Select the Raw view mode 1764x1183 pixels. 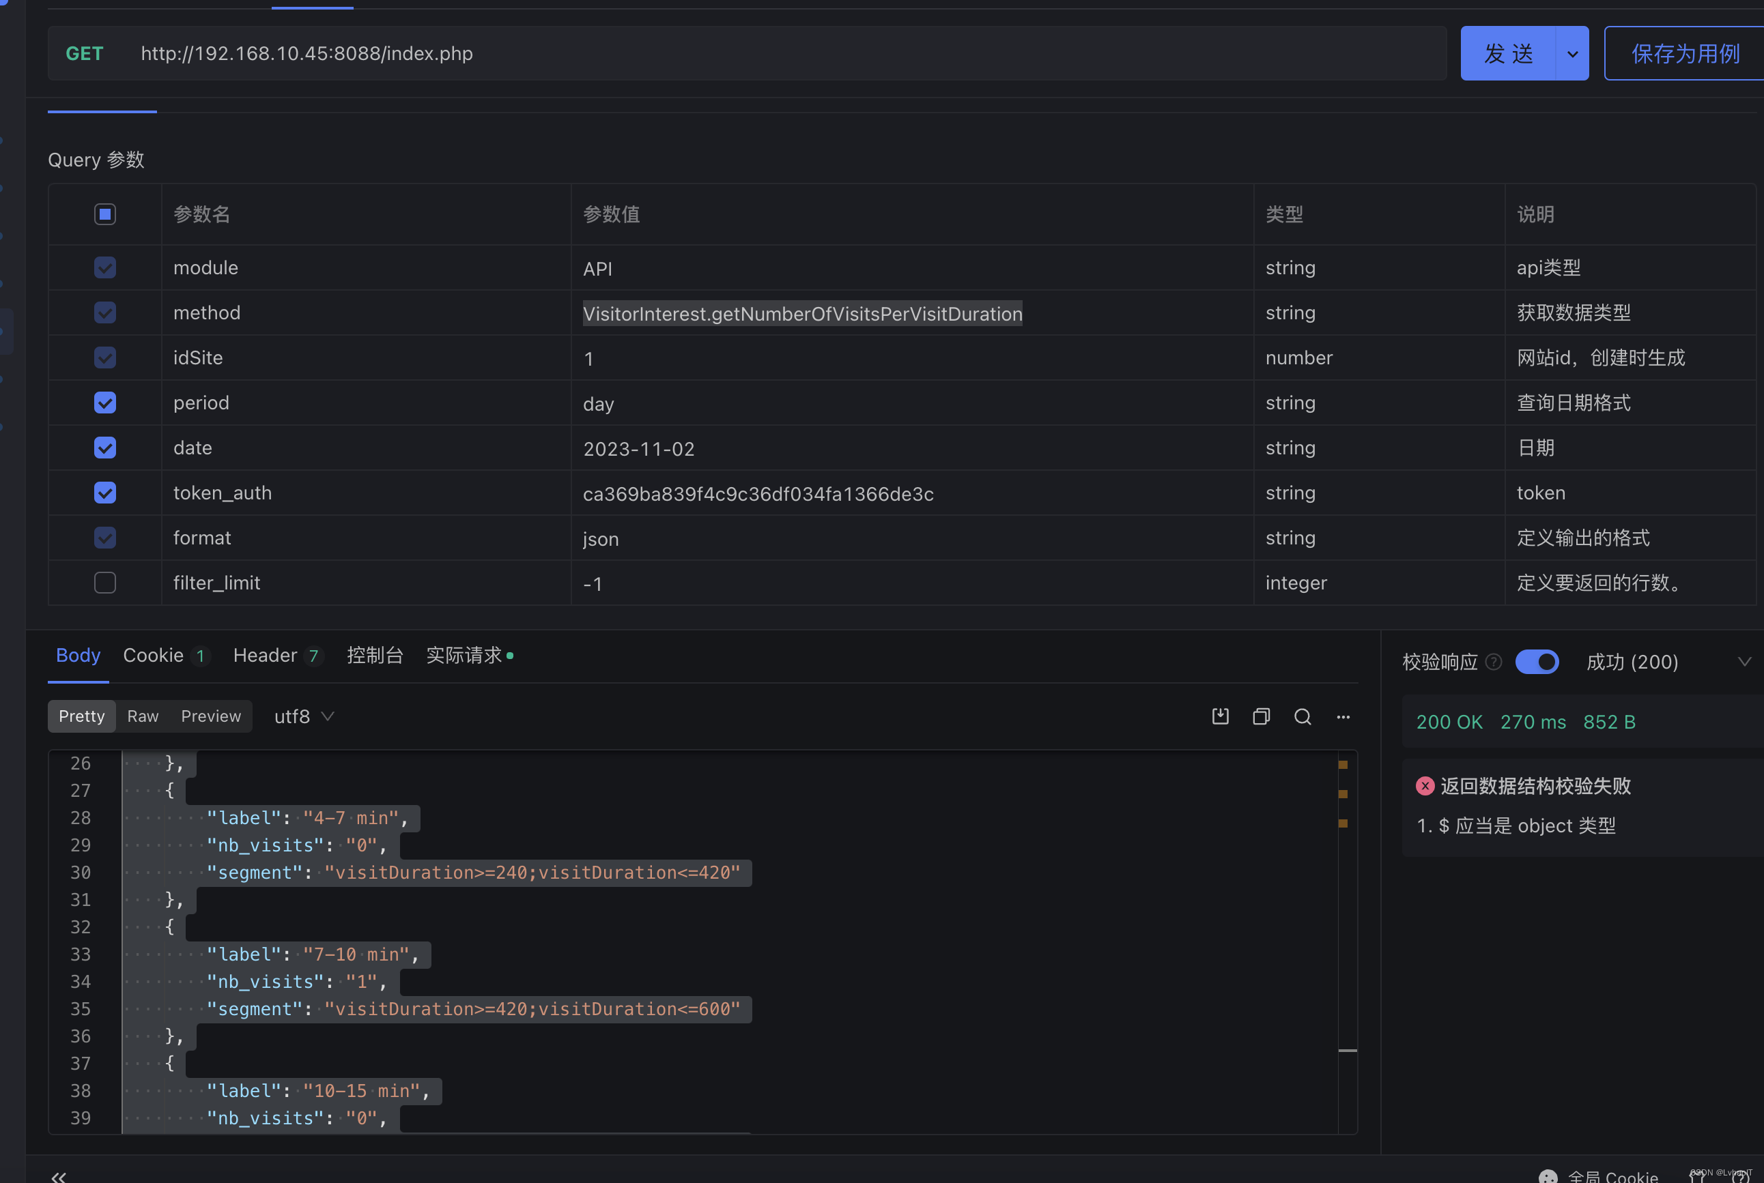(x=143, y=716)
